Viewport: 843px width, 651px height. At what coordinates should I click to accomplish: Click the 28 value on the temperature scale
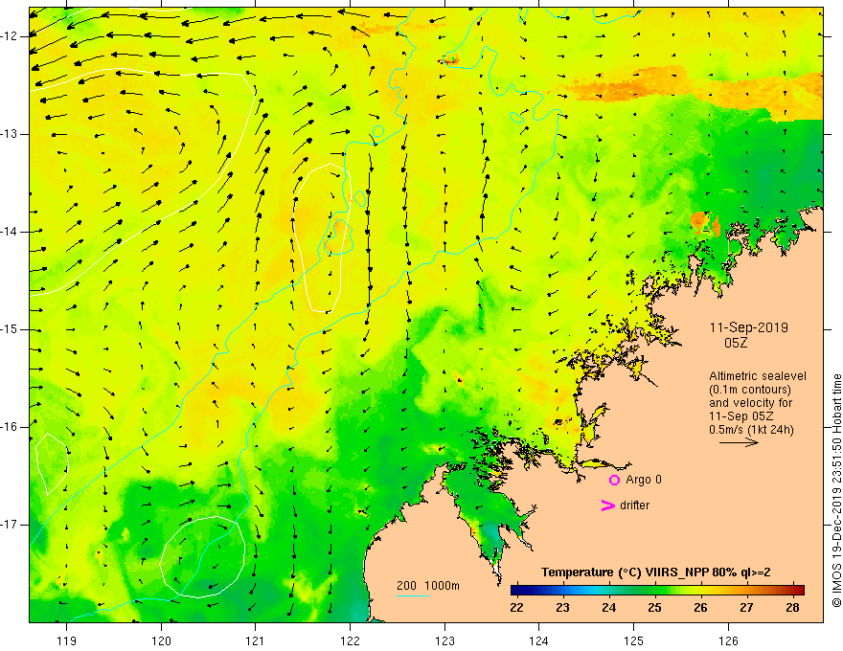(x=792, y=608)
